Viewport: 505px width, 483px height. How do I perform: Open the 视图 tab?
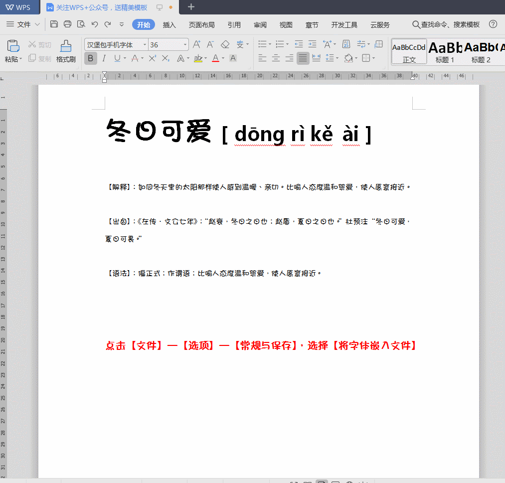point(286,25)
